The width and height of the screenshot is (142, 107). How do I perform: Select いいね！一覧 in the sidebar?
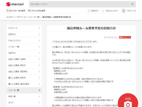click(24, 47)
